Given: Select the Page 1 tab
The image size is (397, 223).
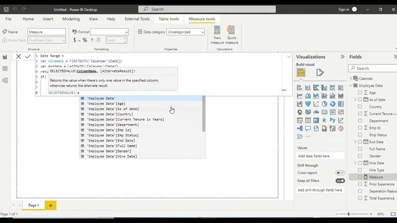Looking at the screenshot, I should (x=33, y=205).
